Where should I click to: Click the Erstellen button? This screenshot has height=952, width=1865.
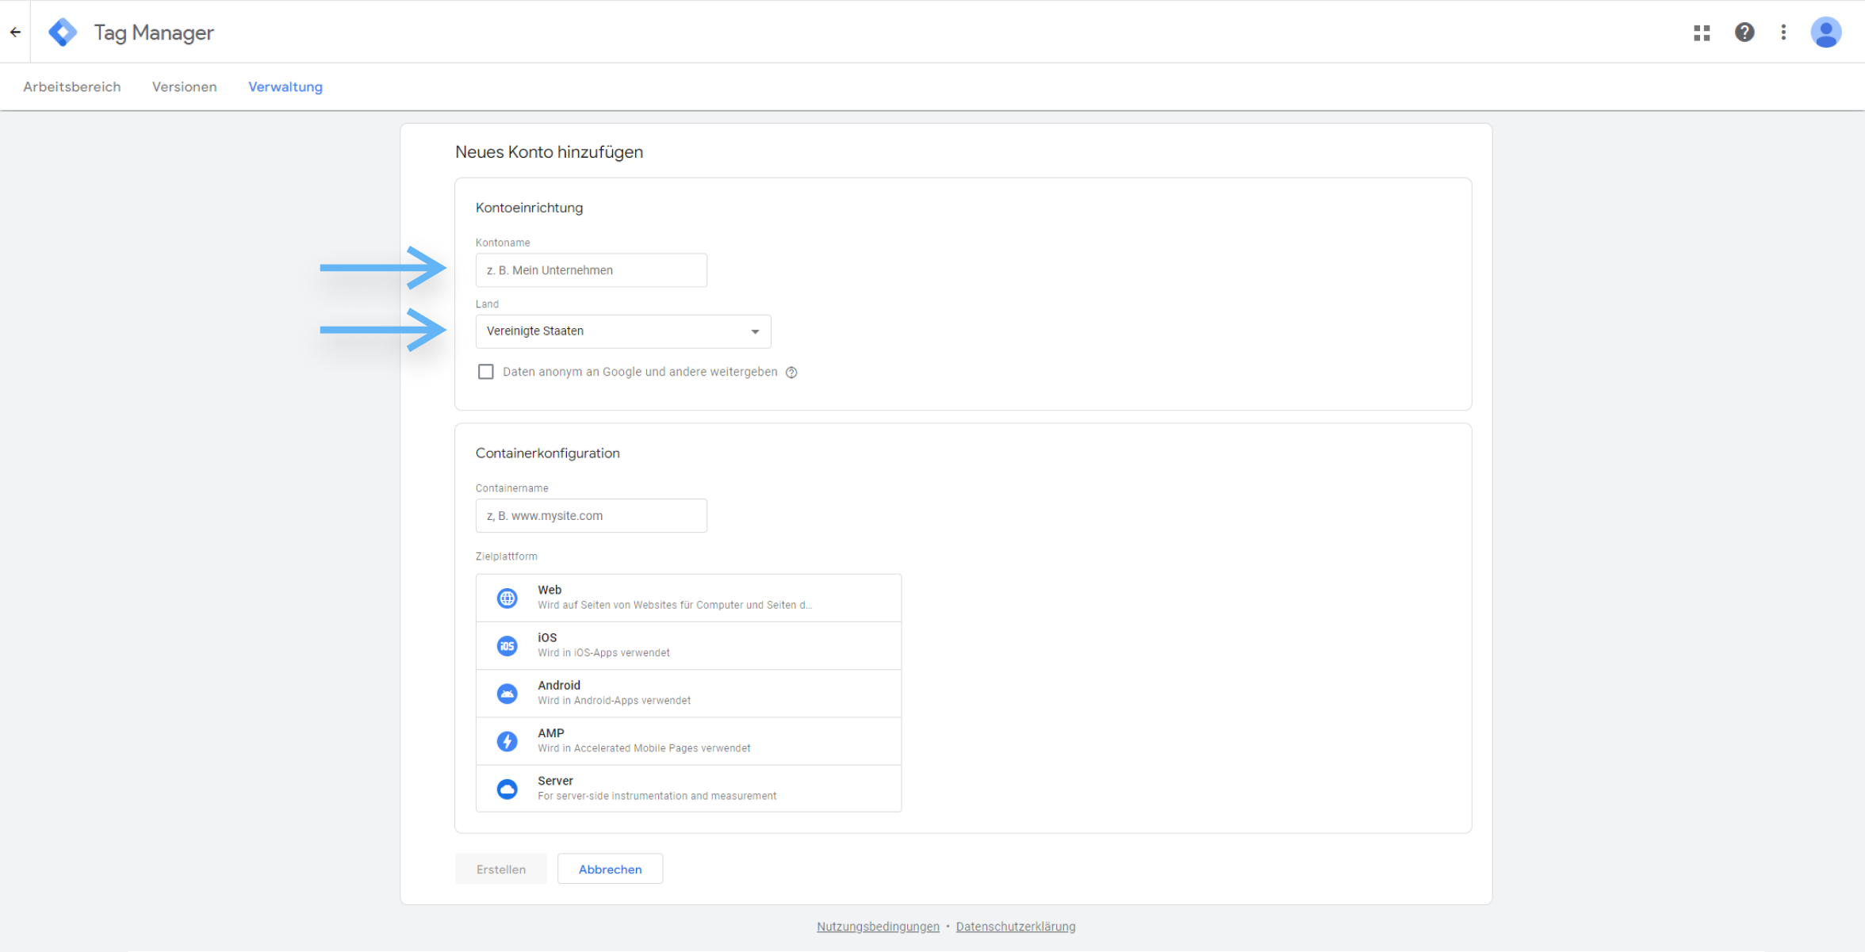[x=500, y=869]
